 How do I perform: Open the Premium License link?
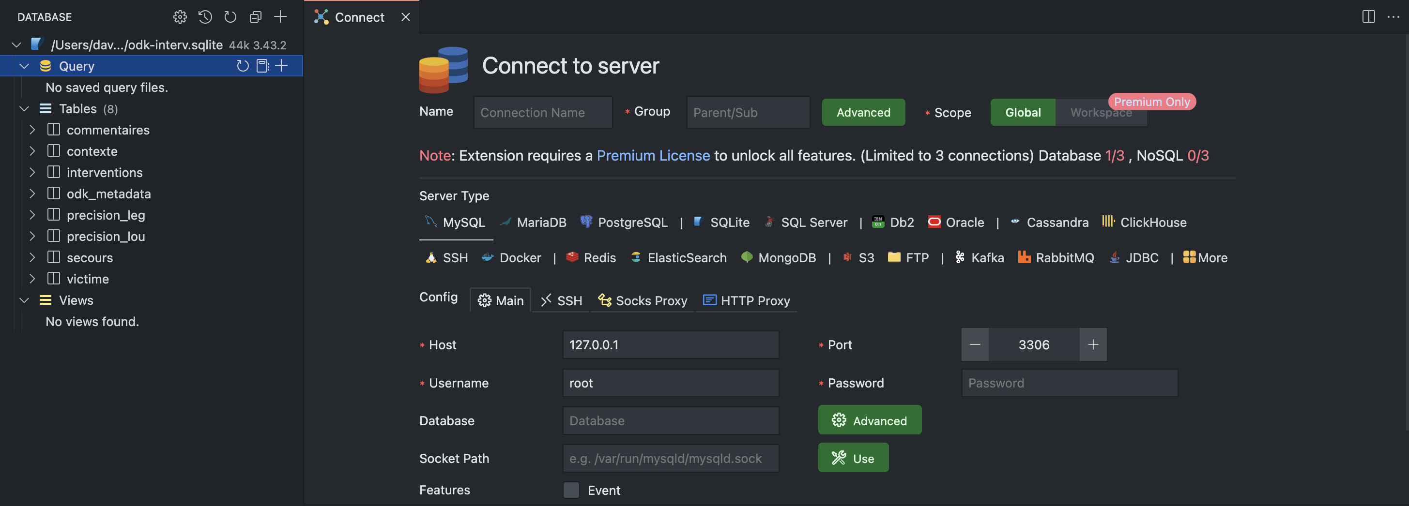(x=653, y=156)
